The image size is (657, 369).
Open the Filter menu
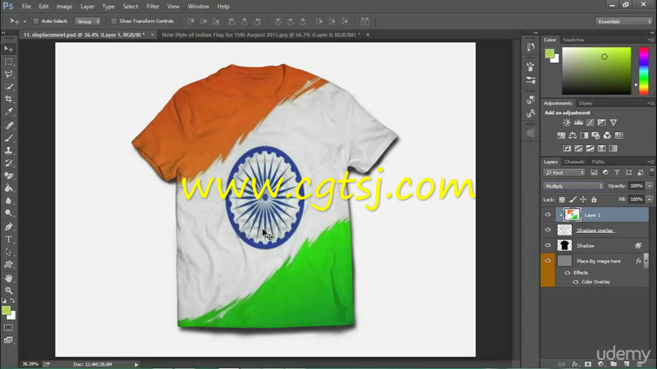pos(153,7)
